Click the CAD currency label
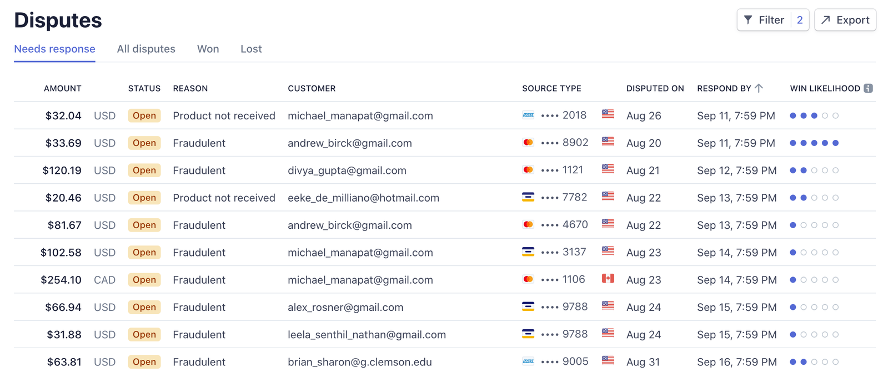 click(x=104, y=280)
